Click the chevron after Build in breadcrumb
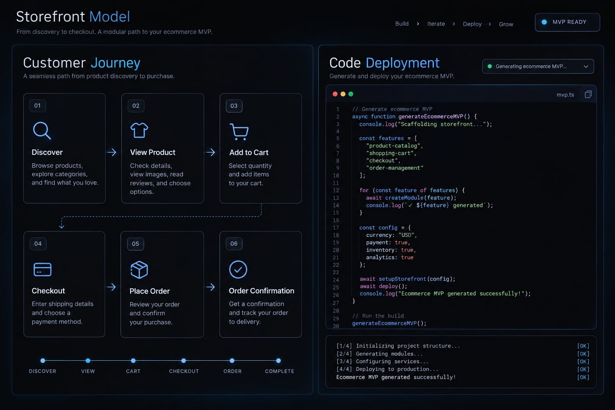 click(418, 24)
